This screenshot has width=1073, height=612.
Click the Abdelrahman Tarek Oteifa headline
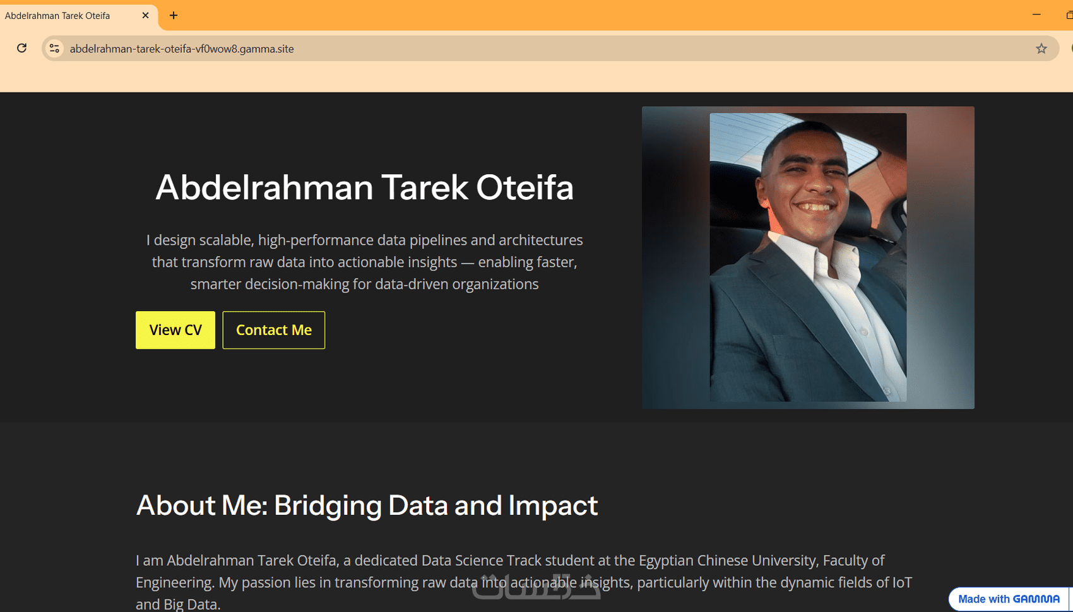(364, 187)
